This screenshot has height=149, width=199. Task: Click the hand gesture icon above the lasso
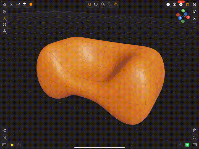(x=4, y=130)
